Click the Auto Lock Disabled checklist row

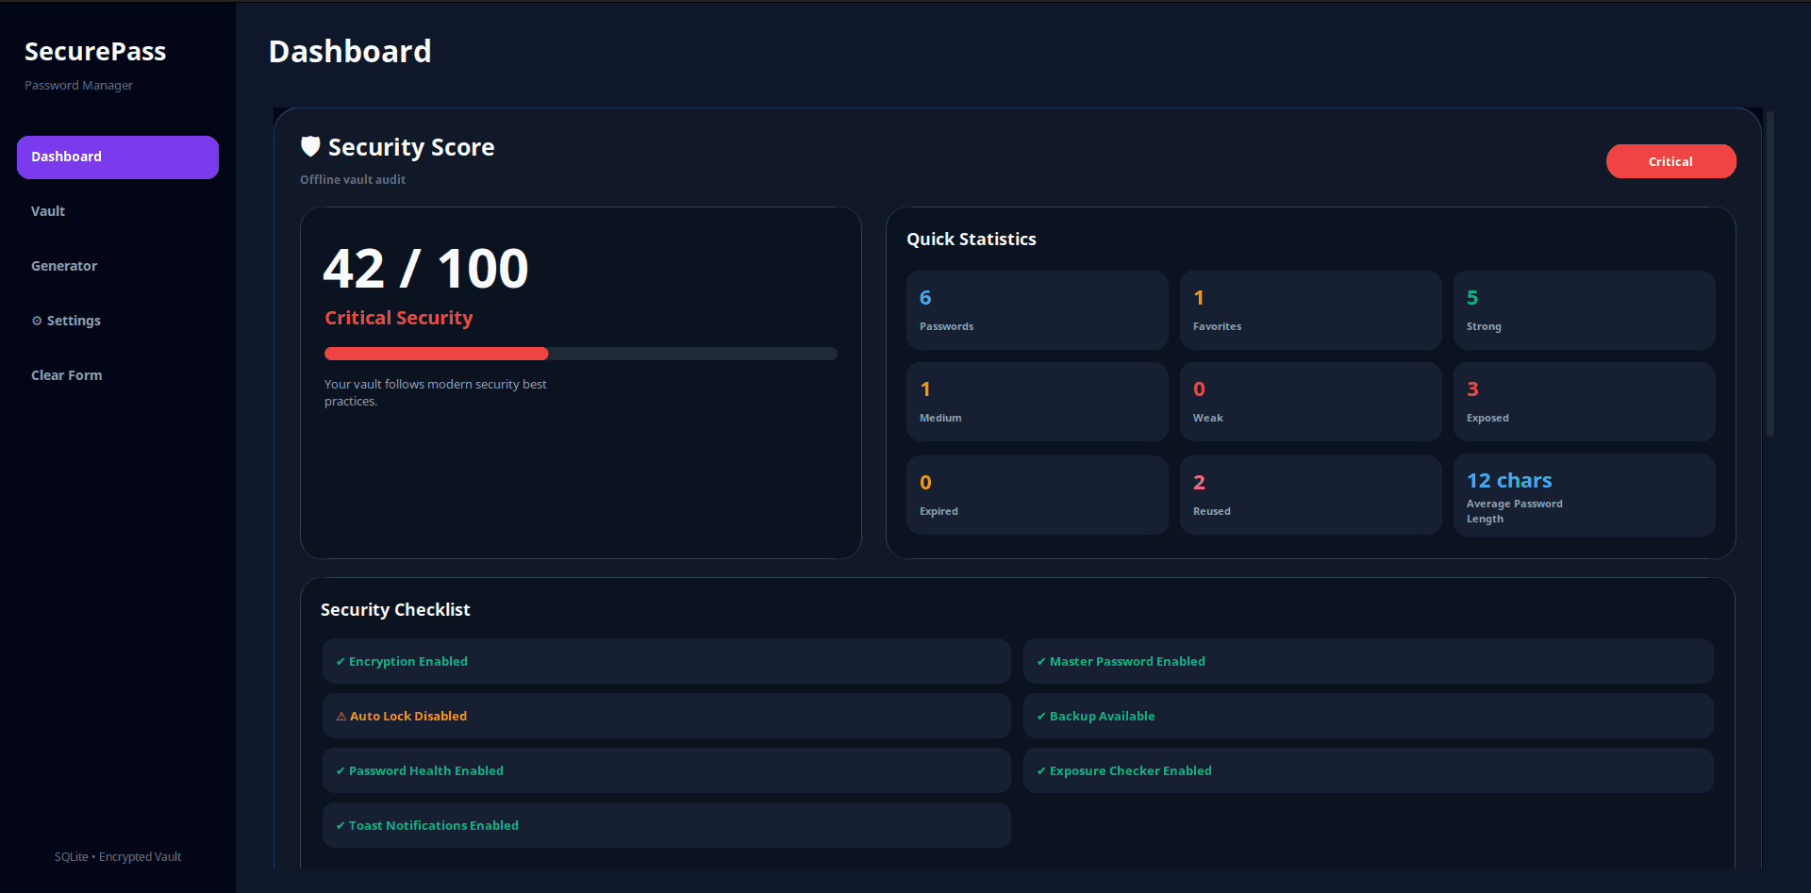[666, 716]
